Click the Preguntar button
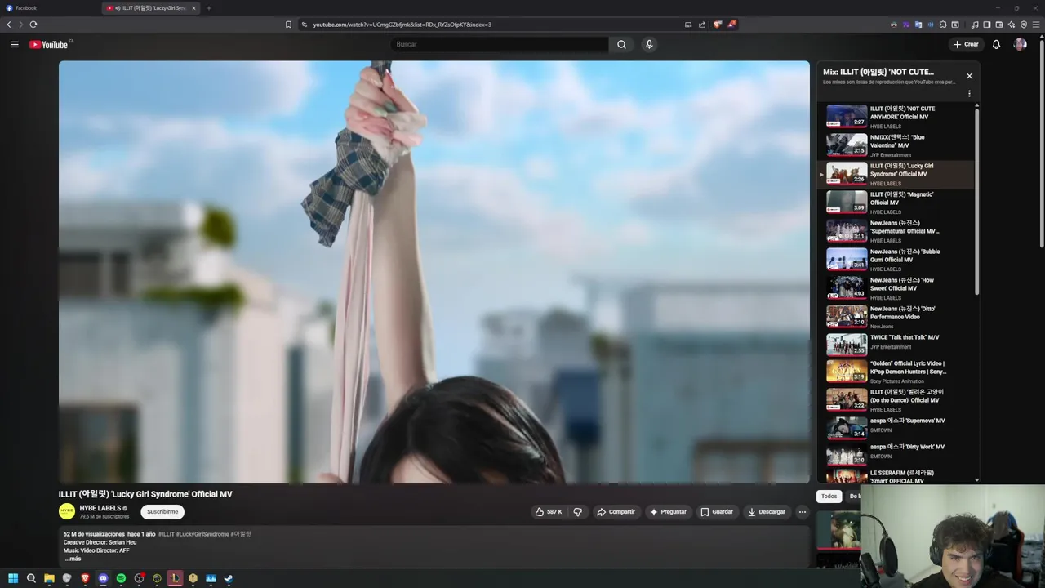1045x588 pixels. 668,512
